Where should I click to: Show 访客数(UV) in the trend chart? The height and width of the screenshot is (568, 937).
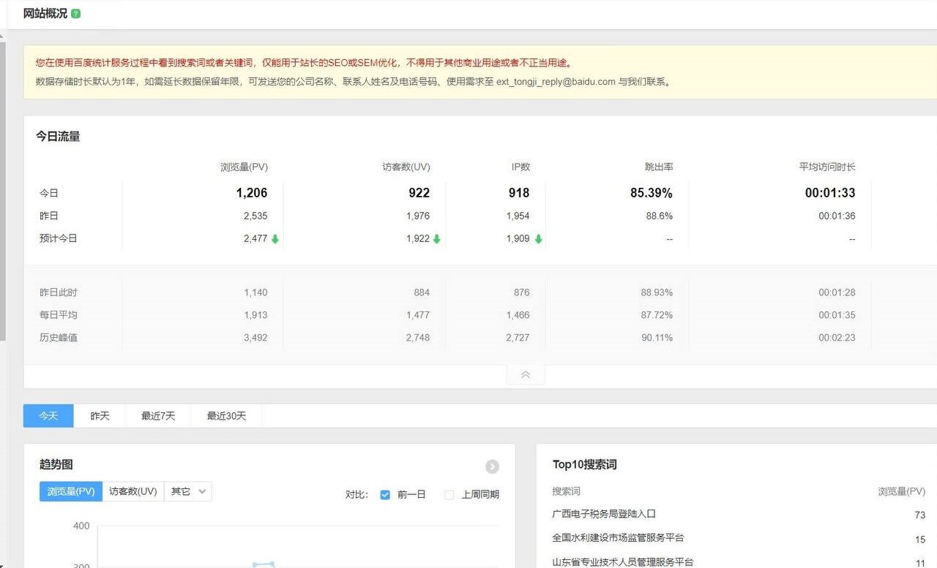[x=133, y=491]
